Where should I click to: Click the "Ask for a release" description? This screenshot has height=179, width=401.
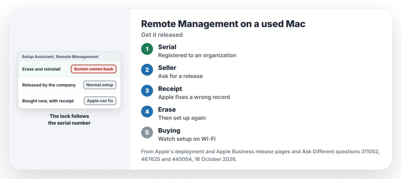point(181,76)
